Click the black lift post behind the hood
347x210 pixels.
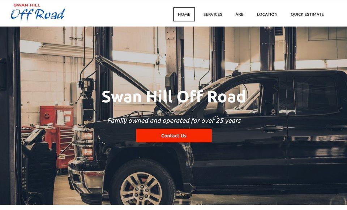[x=104, y=73]
